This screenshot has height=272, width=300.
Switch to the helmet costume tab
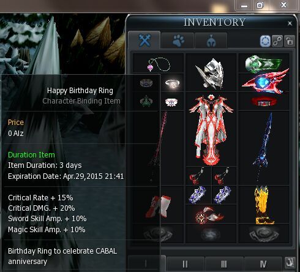point(211,40)
